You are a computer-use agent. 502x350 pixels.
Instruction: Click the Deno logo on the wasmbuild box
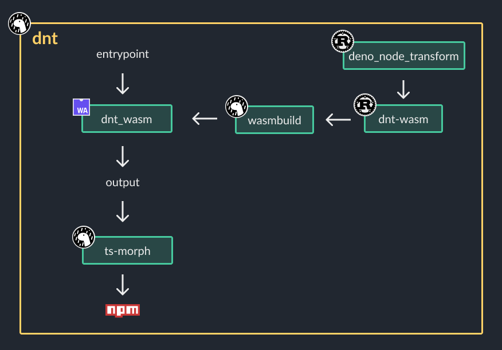[237, 107]
